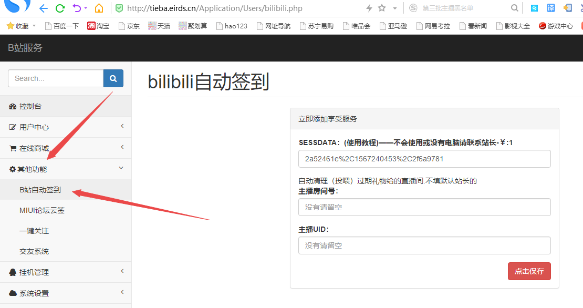This screenshot has height=308, width=583.
Task: Expand the 系统设置 chevron
Action: [x=122, y=292]
